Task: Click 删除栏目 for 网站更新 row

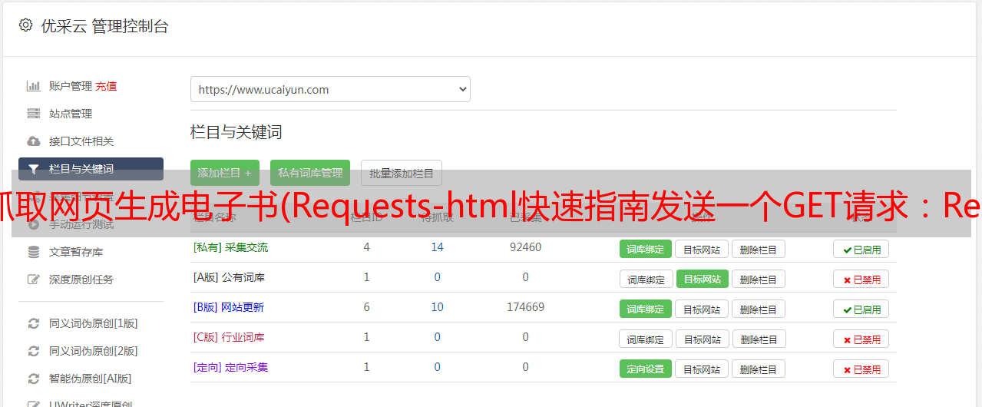Action: point(758,309)
